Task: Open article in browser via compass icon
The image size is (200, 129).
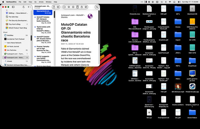Action: pyautogui.click(x=86, y=7)
